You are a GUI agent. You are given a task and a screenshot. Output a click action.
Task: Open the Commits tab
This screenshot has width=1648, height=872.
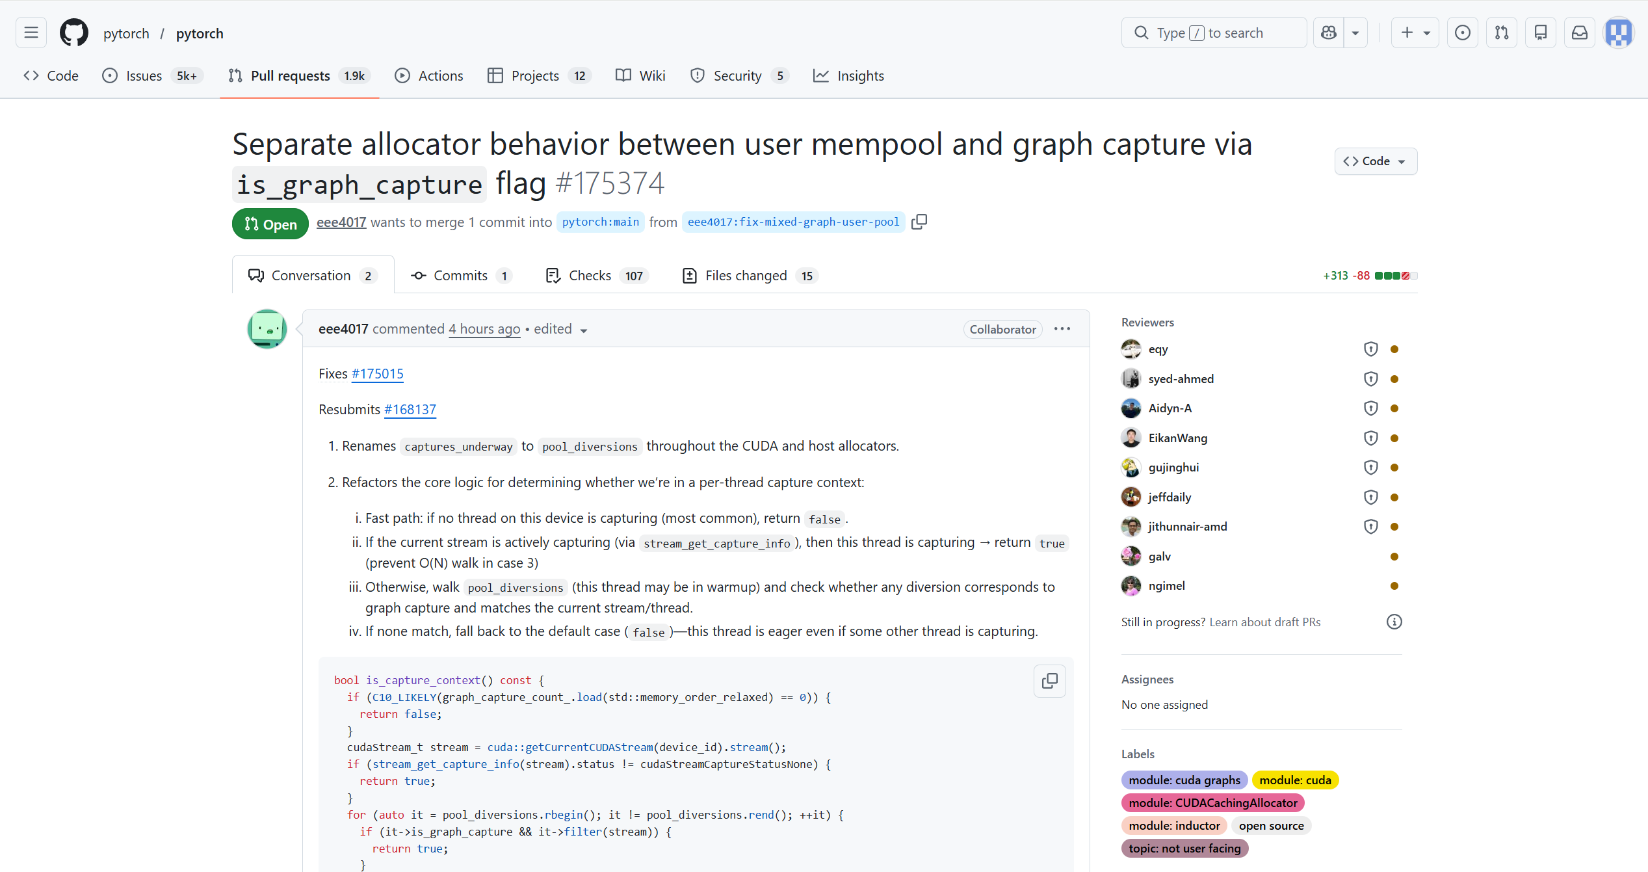(462, 276)
